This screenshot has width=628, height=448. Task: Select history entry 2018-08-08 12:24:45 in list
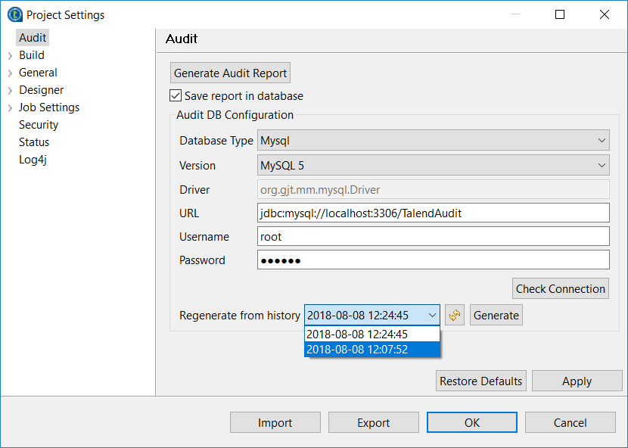371,334
